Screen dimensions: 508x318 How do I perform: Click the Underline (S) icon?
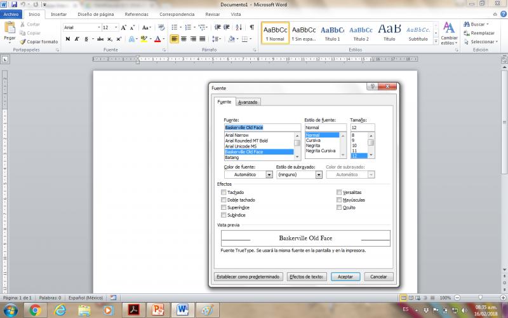coord(86,39)
